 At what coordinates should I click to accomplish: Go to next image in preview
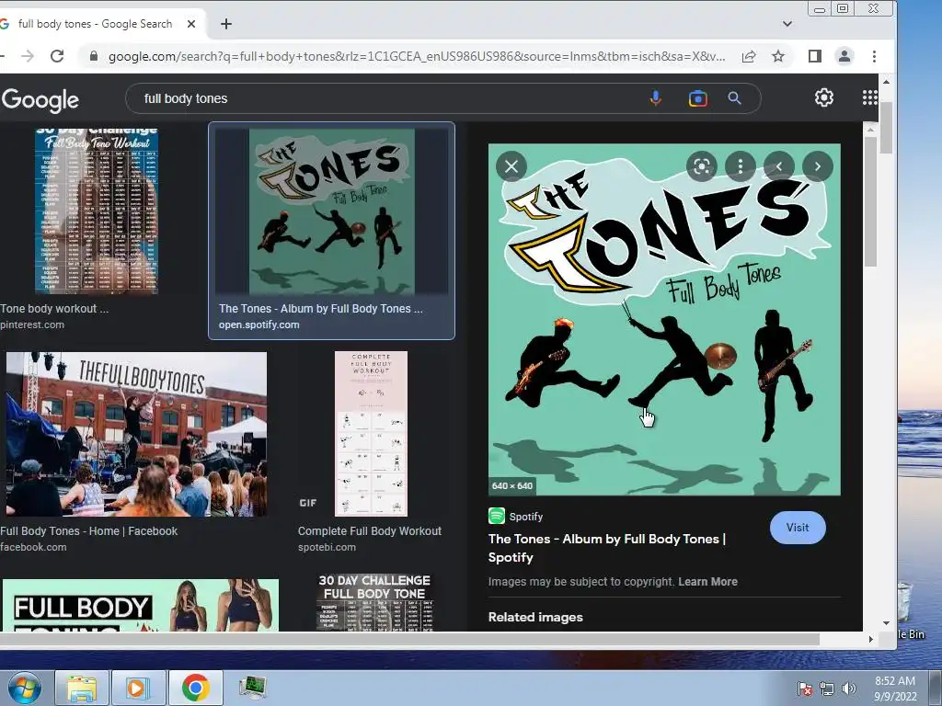818,166
